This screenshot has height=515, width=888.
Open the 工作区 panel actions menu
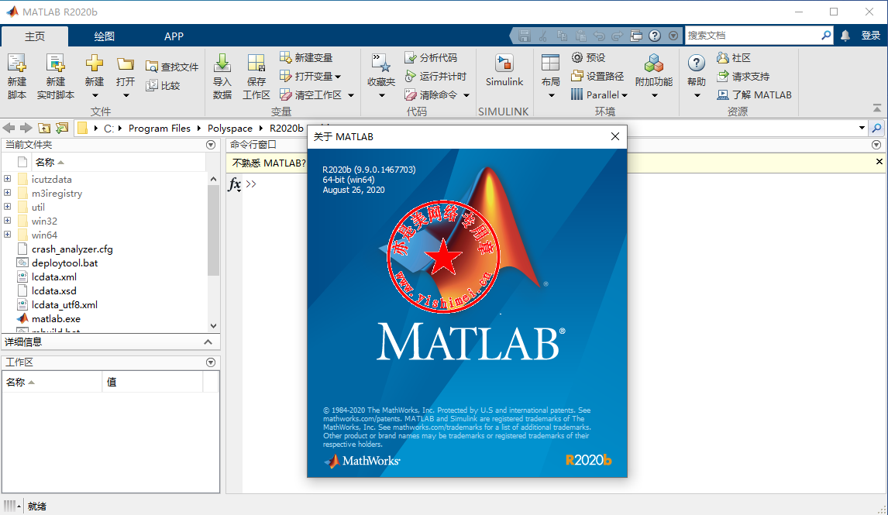(x=211, y=362)
